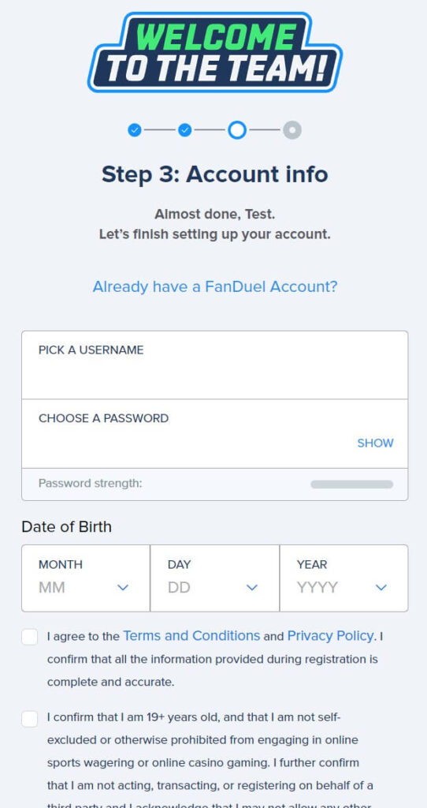Image resolution: width=427 pixels, height=808 pixels.
Task: Click the second completed step checkmark
Action: coord(185,130)
